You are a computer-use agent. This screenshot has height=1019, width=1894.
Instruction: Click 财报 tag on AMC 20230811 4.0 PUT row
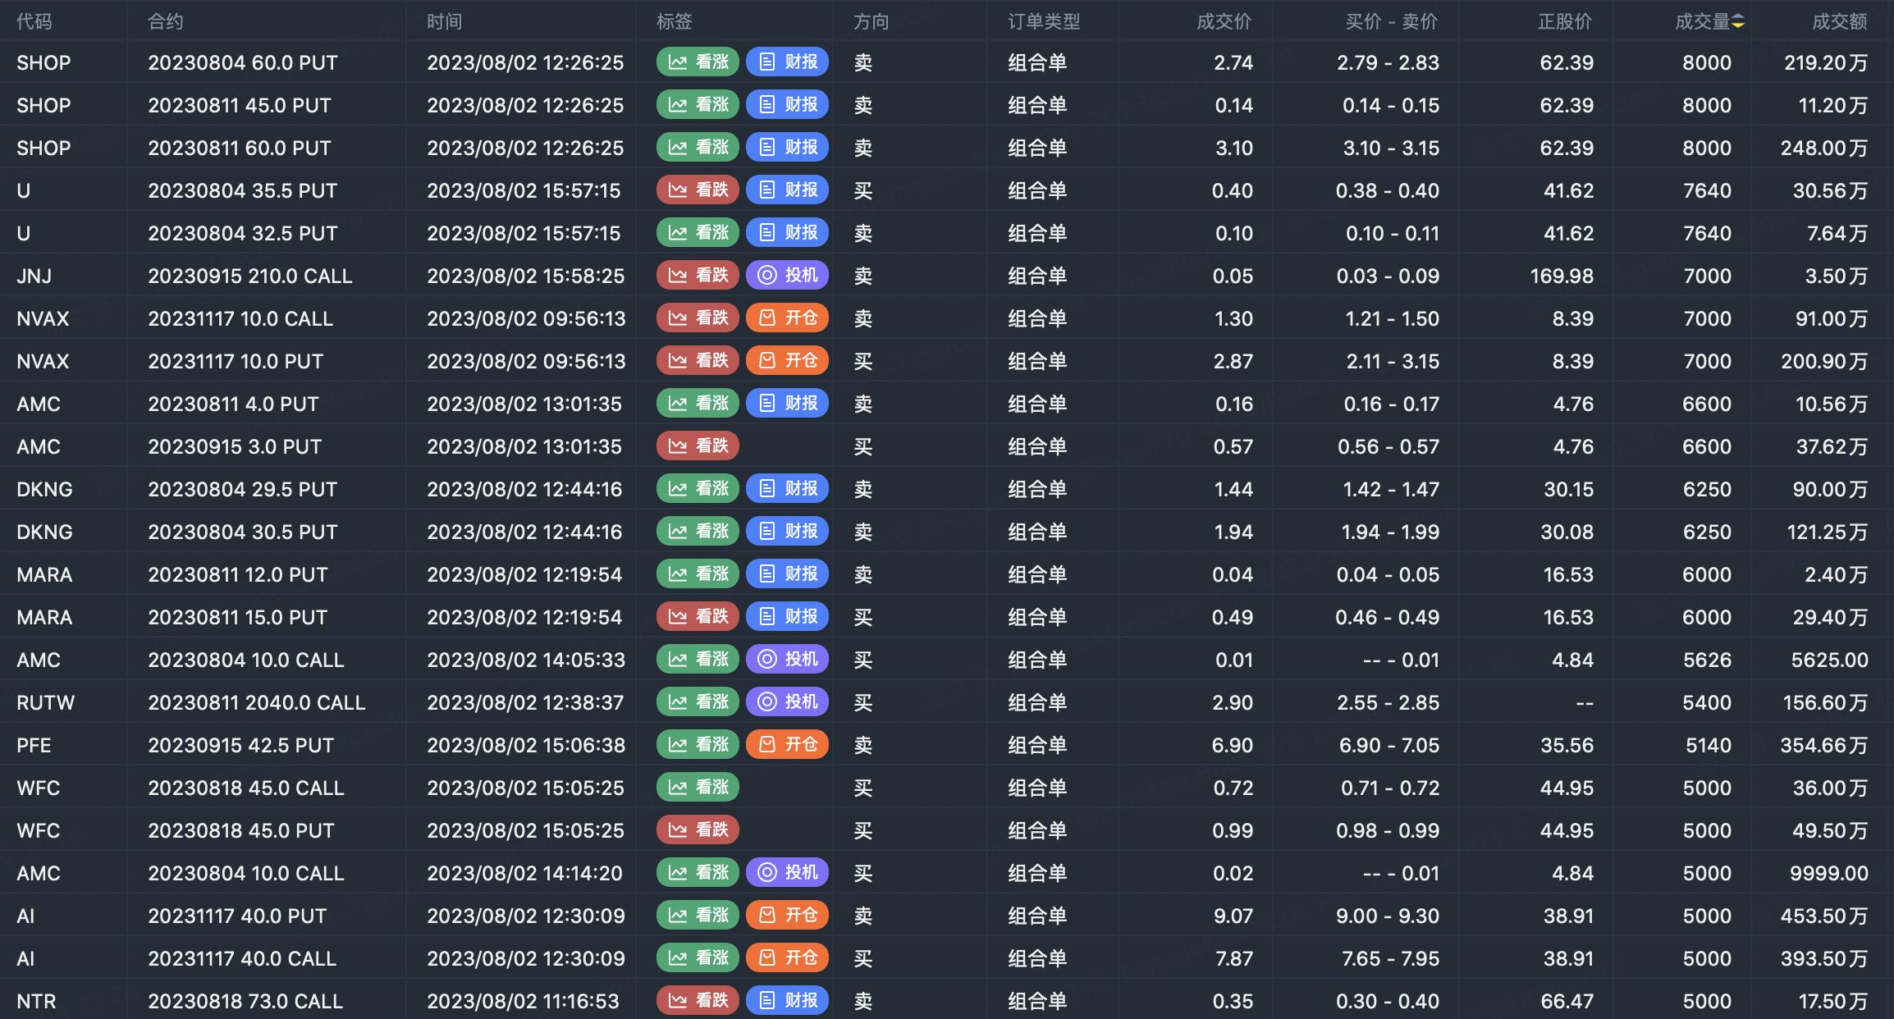788,404
